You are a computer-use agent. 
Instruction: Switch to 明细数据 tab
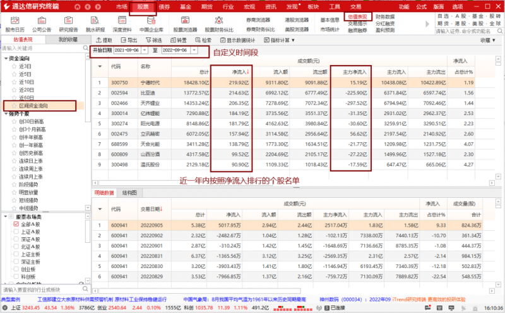click(x=104, y=193)
